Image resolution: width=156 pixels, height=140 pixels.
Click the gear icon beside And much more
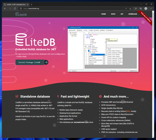(x=100, y=96)
